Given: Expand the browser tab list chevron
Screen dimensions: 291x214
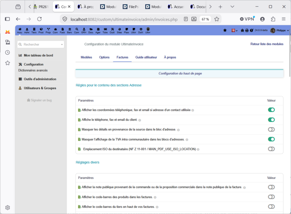Looking at the screenshot, I should pyautogui.click(x=232, y=7).
